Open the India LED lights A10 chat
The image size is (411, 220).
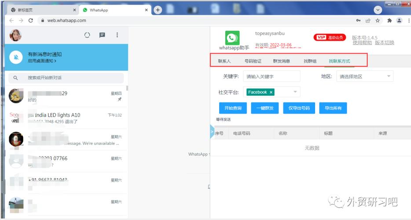coord(66,118)
